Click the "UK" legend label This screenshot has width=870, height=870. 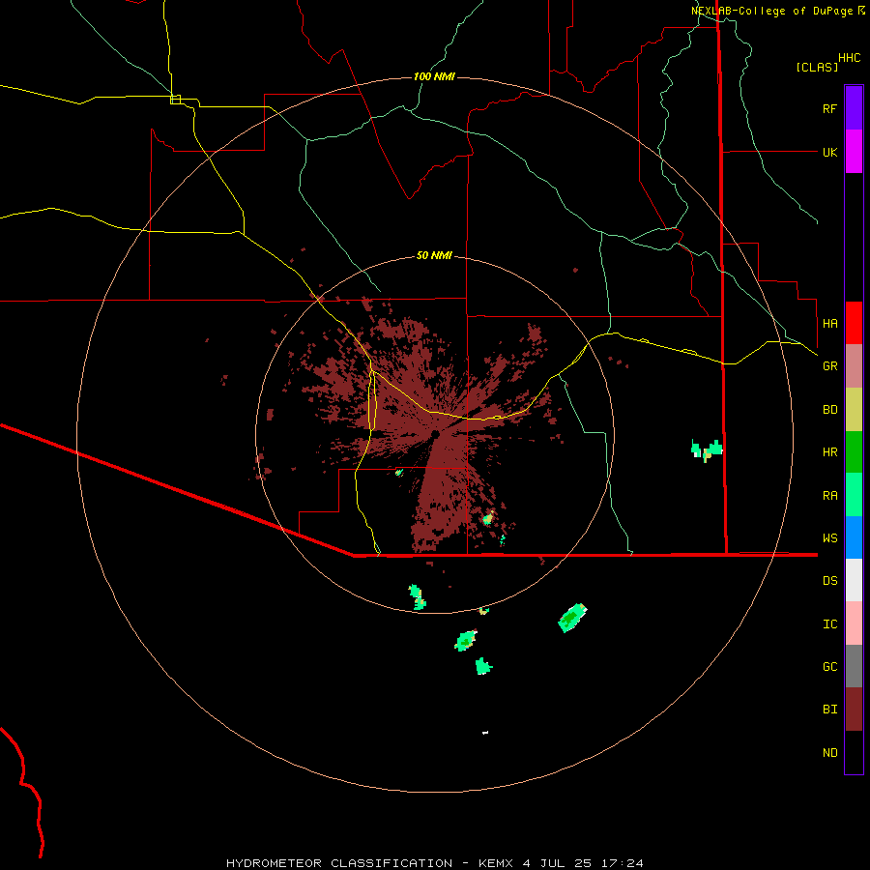(x=830, y=152)
